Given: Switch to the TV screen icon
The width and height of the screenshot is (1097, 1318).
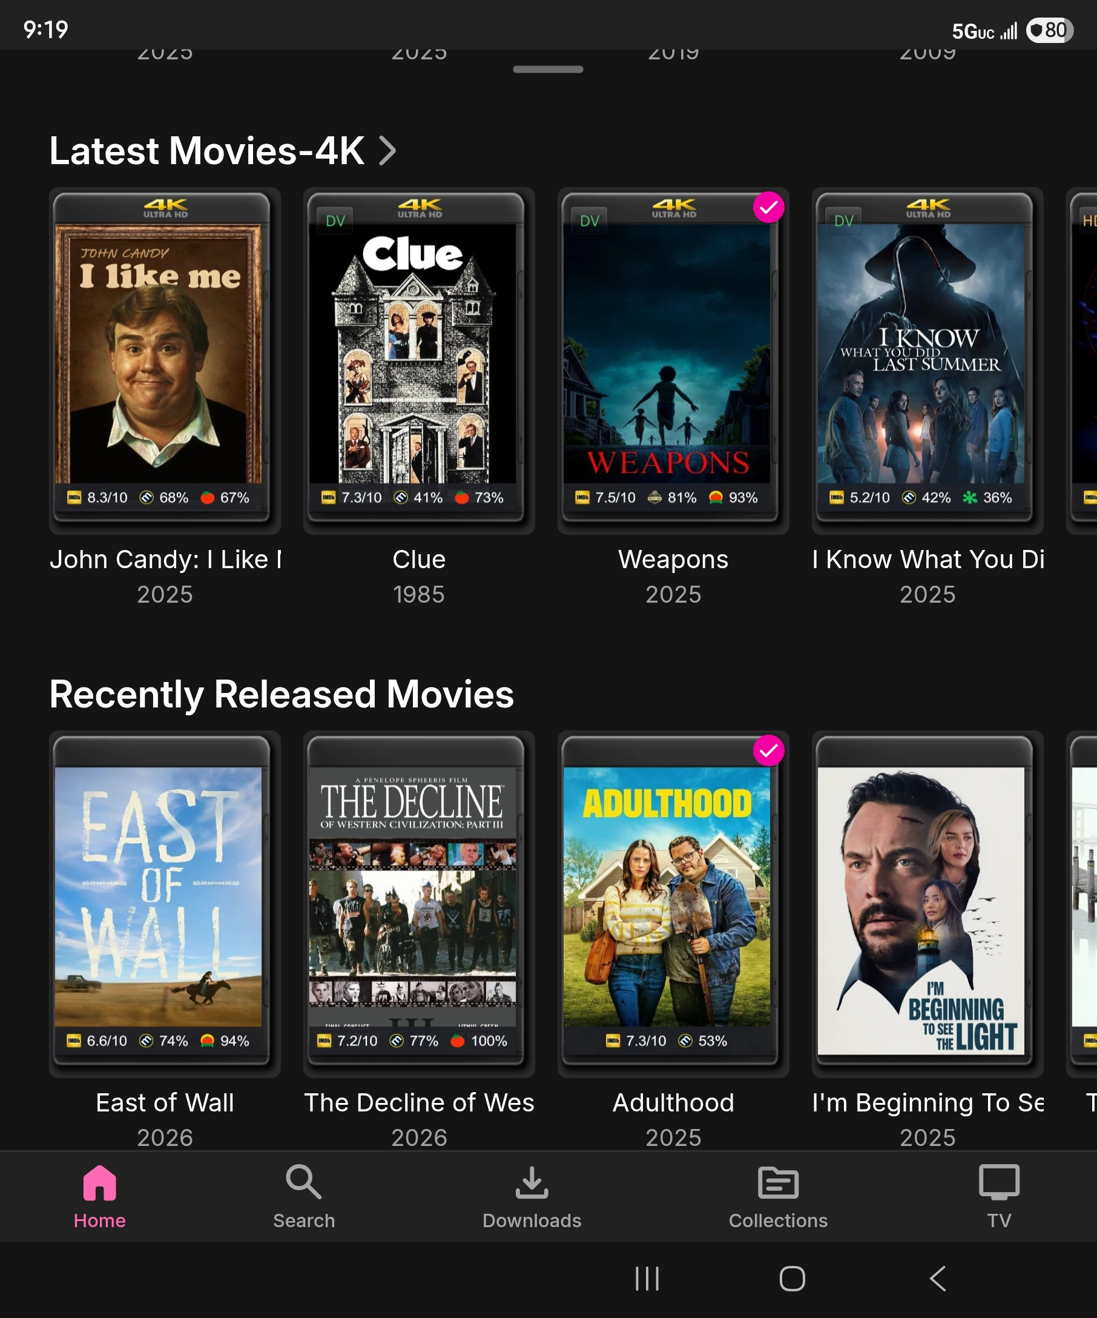Looking at the screenshot, I should pyautogui.click(x=999, y=1182).
